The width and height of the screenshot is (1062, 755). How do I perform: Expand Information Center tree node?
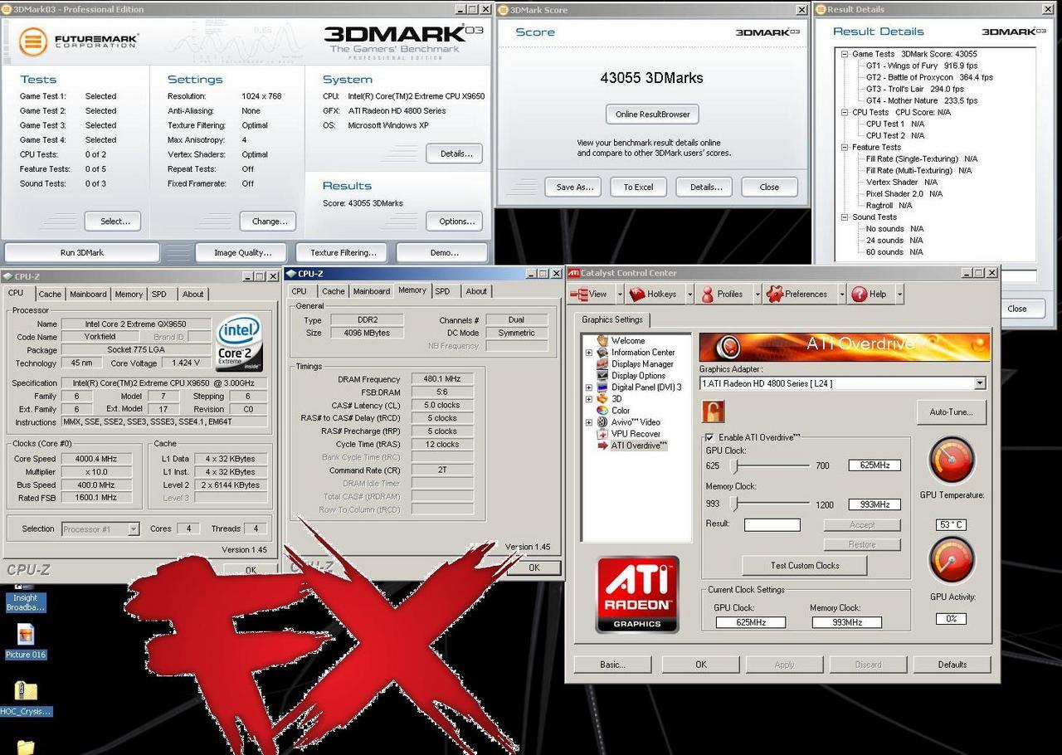(x=589, y=353)
